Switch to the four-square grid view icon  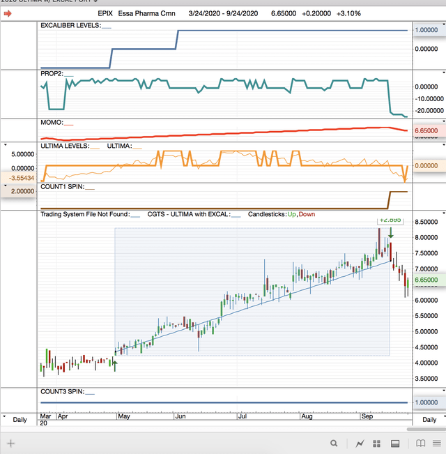[x=376, y=444]
